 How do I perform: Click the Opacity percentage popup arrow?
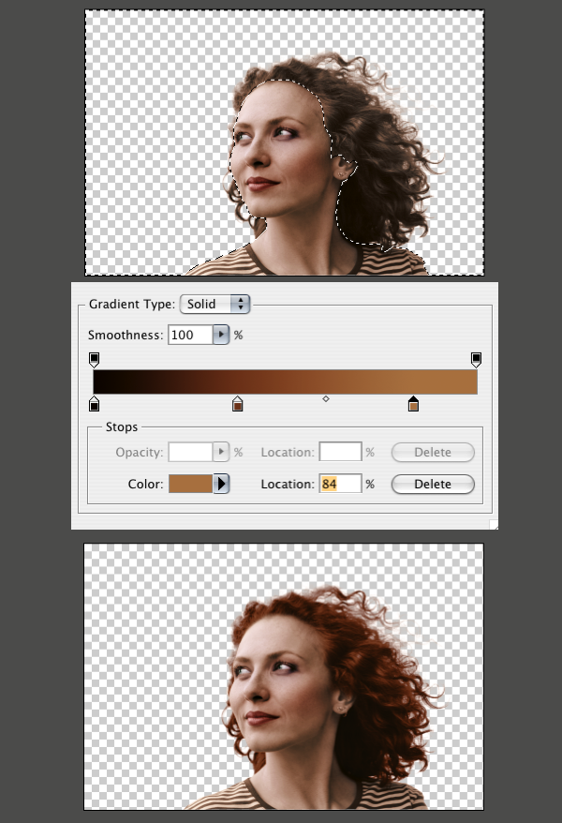click(222, 452)
